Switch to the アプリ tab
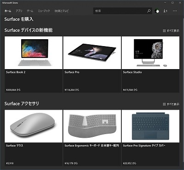 pos(19,11)
